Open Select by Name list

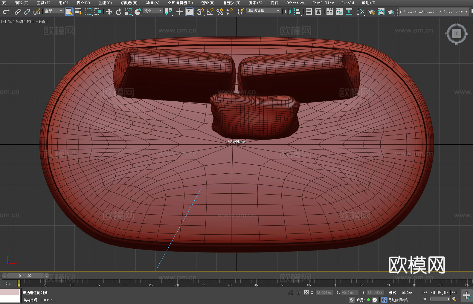pyautogui.click(x=79, y=12)
